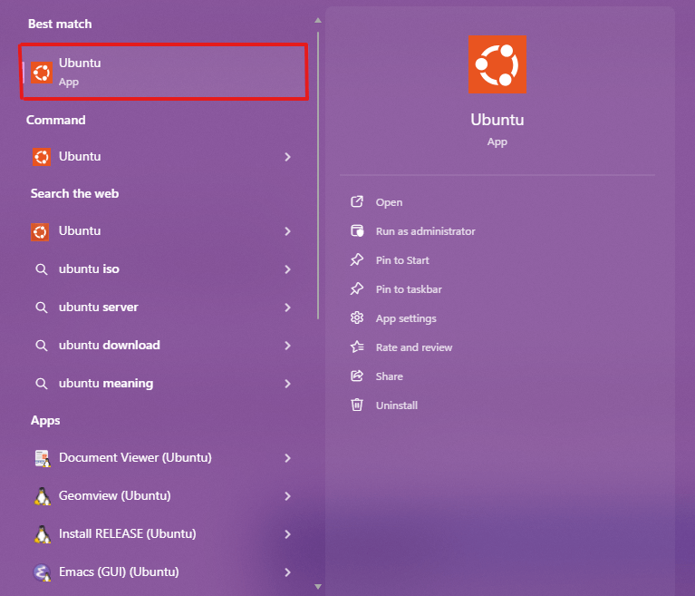Click the results list scrollbar thumb
This screenshot has height=596, width=695.
click(x=318, y=175)
